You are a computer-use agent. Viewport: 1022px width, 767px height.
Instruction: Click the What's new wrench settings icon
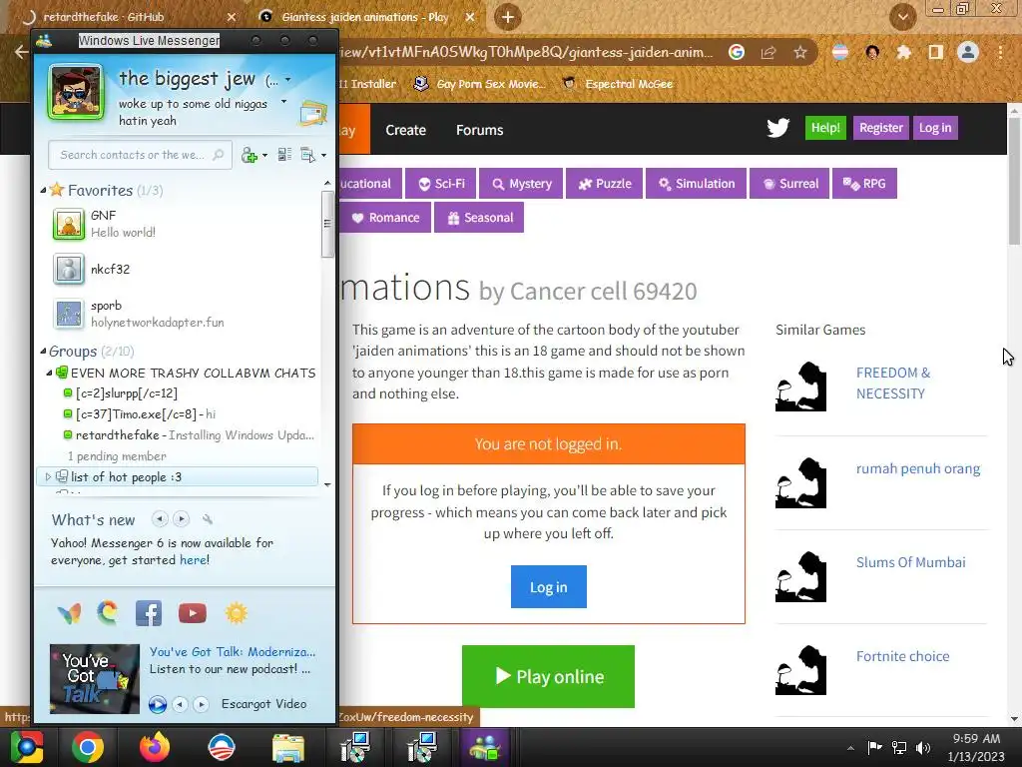[x=208, y=519]
